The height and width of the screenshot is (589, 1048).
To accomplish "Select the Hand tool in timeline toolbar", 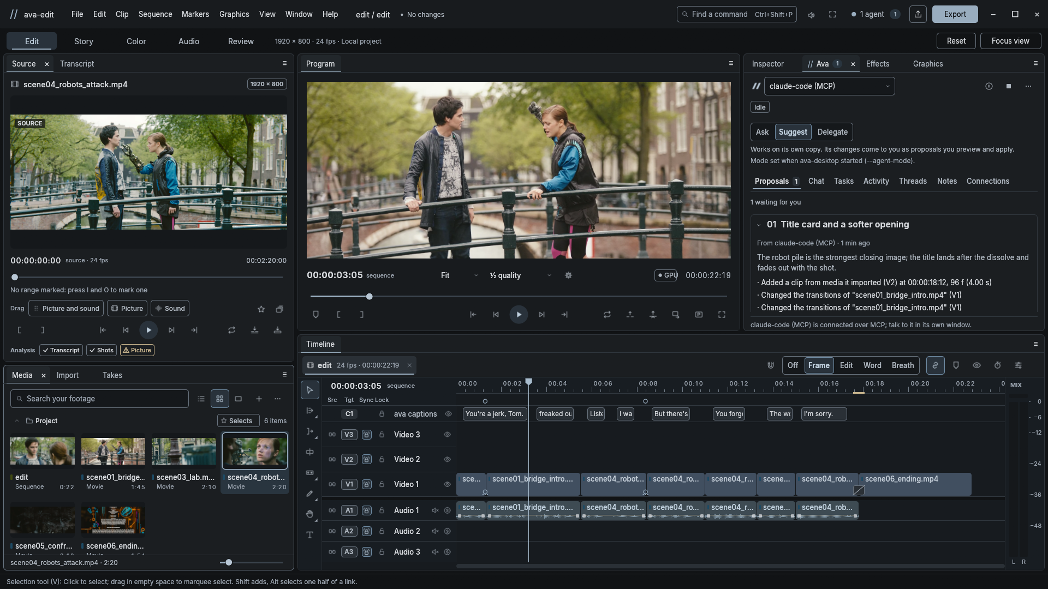I will pyautogui.click(x=309, y=514).
